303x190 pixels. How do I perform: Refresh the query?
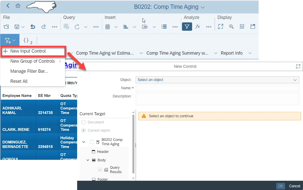pyautogui.click(x=77, y=27)
